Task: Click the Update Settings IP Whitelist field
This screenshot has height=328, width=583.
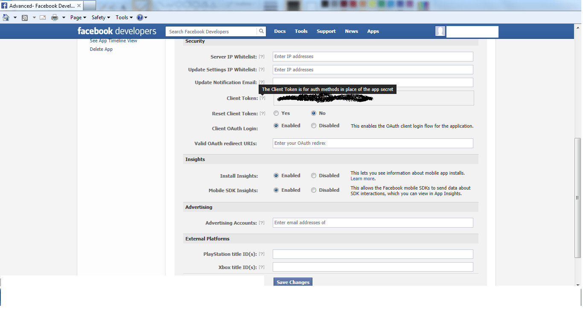Action: (x=373, y=70)
